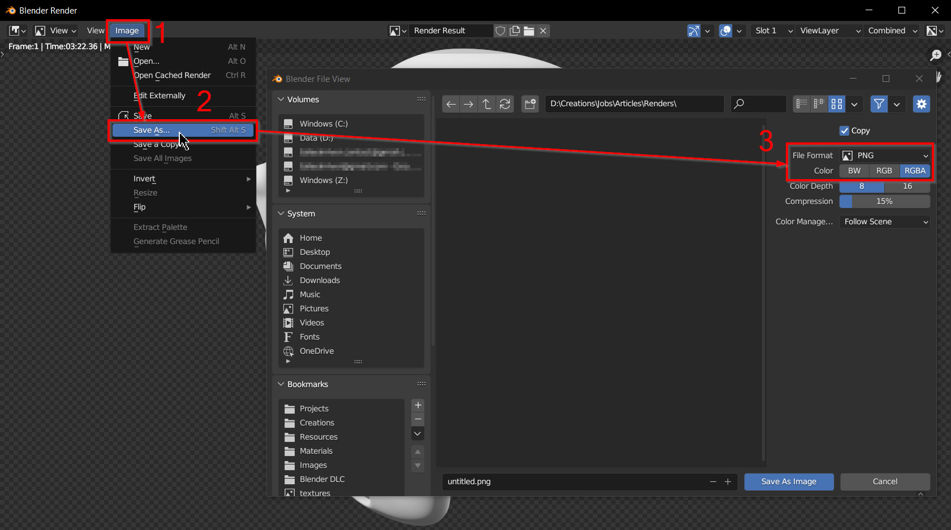951x530 pixels.
Task: Go to parent directory icon
Action: [x=487, y=104]
